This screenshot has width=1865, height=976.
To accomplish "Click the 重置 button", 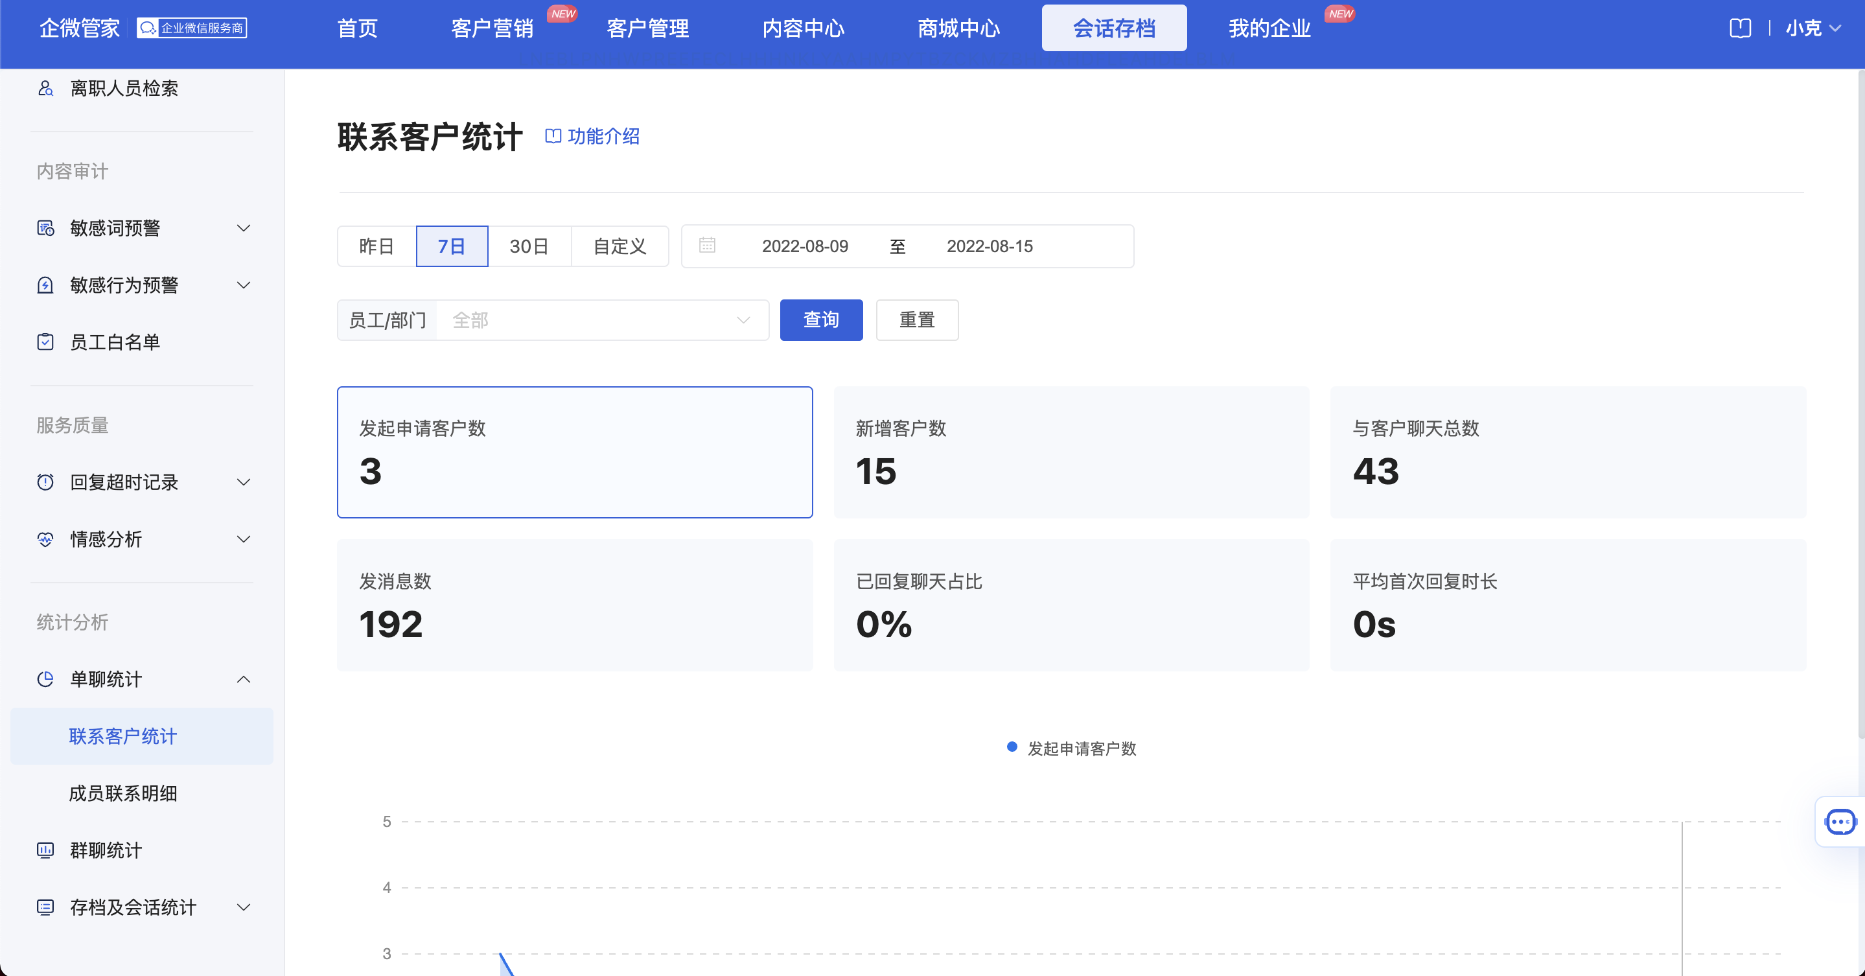I will [918, 320].
